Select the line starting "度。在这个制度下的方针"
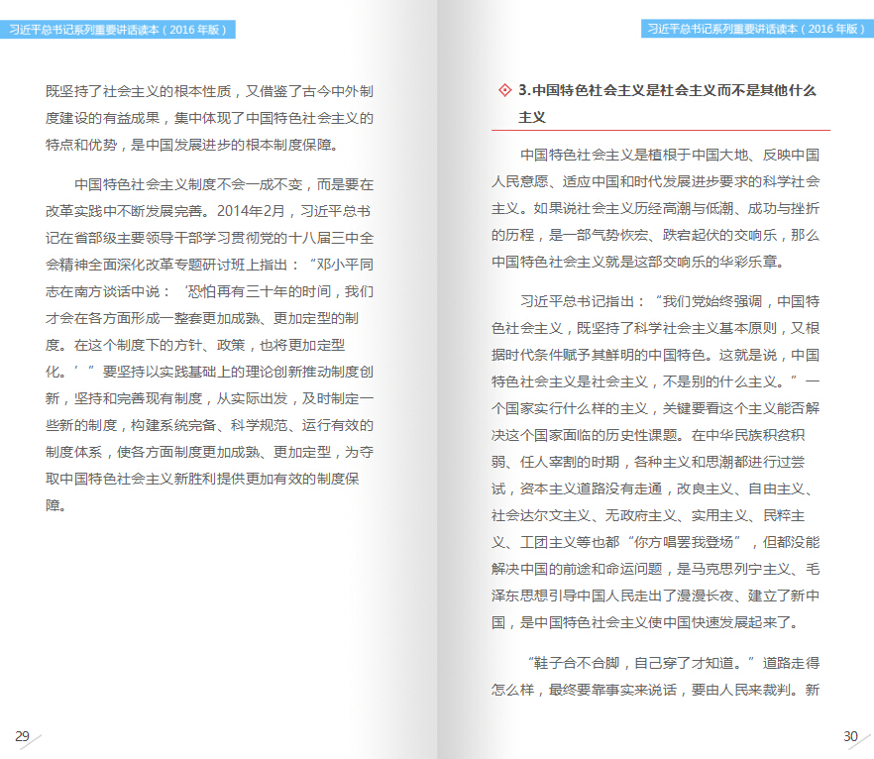The height and width of the screenshot is (759, 874). (195, 345)
